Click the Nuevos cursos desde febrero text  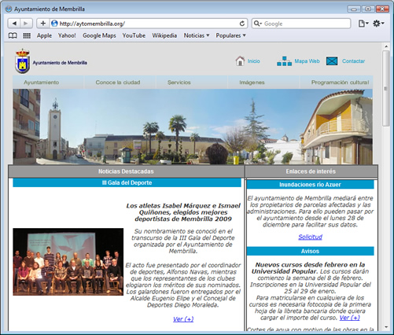coord(310,268)
